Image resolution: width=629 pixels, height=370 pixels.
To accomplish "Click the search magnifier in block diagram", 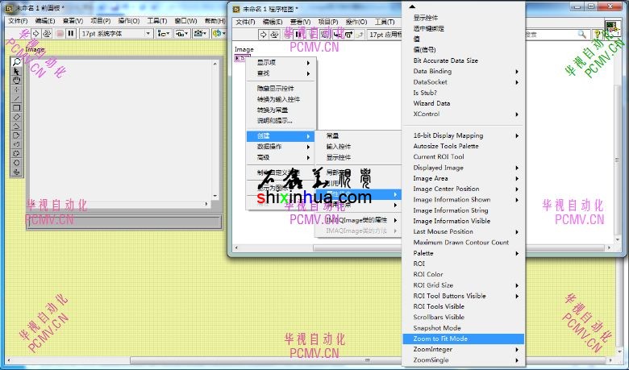I will pyautogui.click(x=581, y=35).
